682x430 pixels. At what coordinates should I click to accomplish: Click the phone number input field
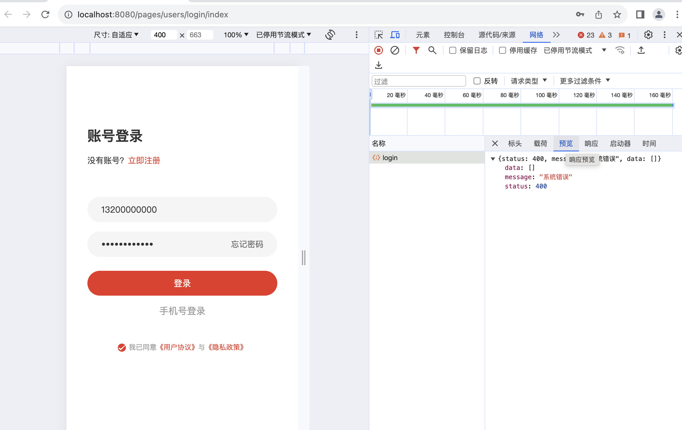click(x=182, y=210)
